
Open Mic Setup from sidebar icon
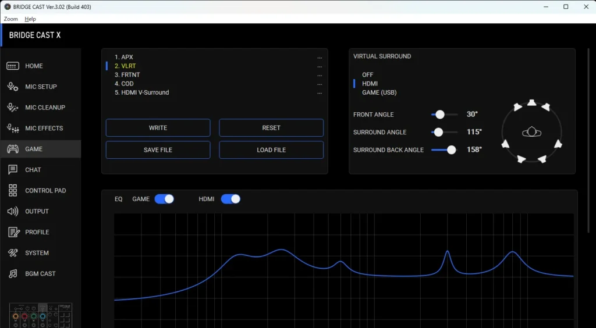(x=13, y=87)
